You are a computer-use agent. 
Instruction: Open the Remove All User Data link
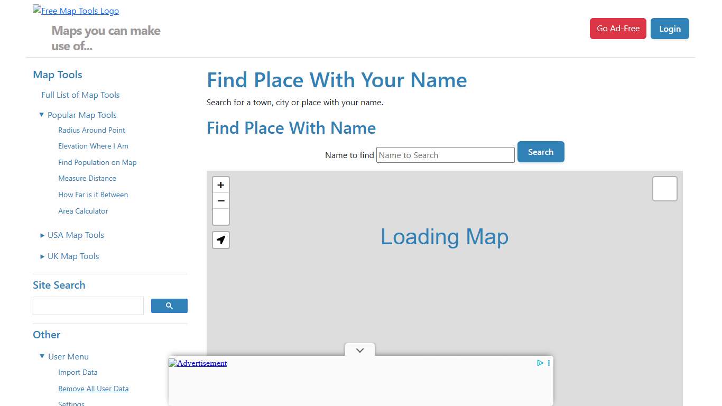93,389
